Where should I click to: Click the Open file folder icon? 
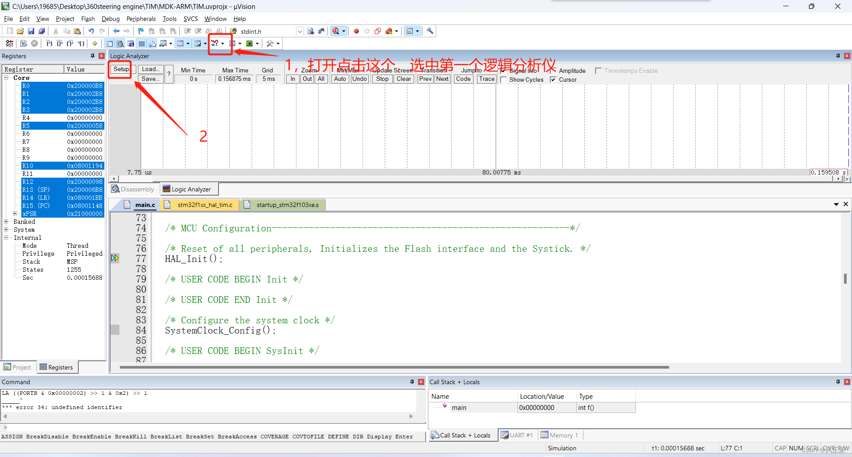pos(20,31)
